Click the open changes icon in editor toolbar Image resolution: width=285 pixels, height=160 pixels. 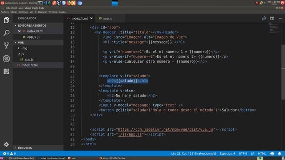264,18
